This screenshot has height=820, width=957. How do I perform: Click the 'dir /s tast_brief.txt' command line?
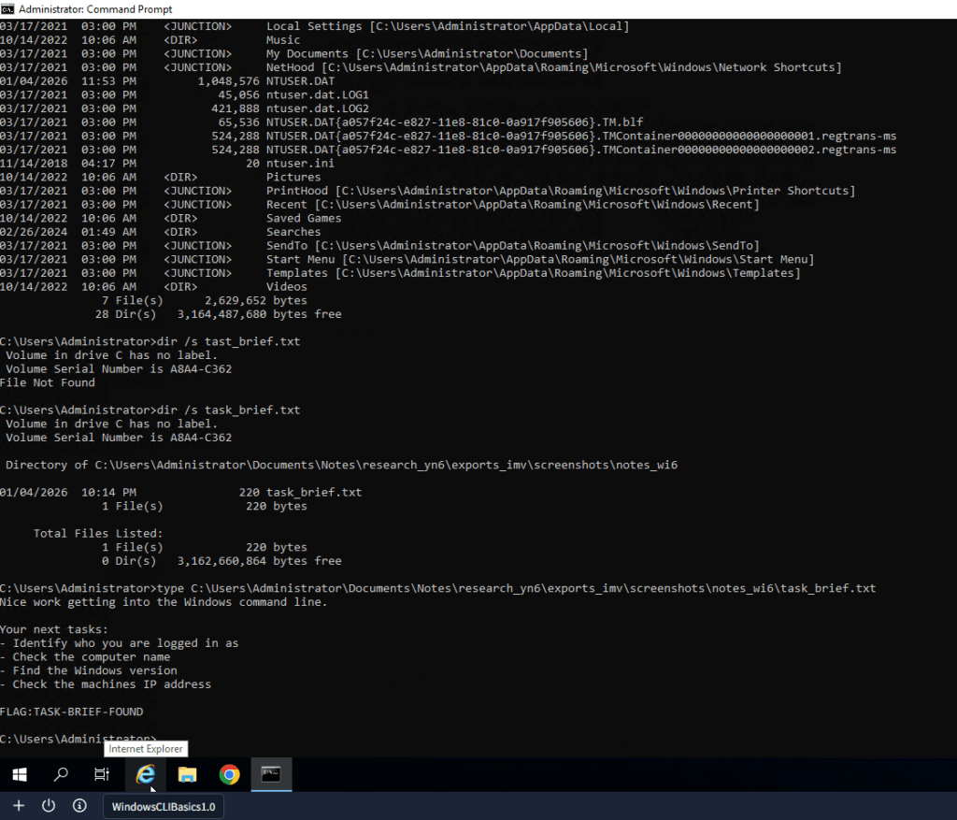click(150, 341)
